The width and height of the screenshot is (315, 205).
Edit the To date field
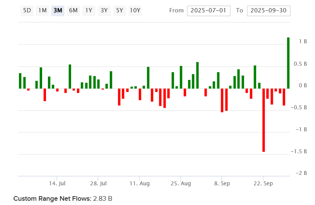pyautogui.click(x=268, y=10)
